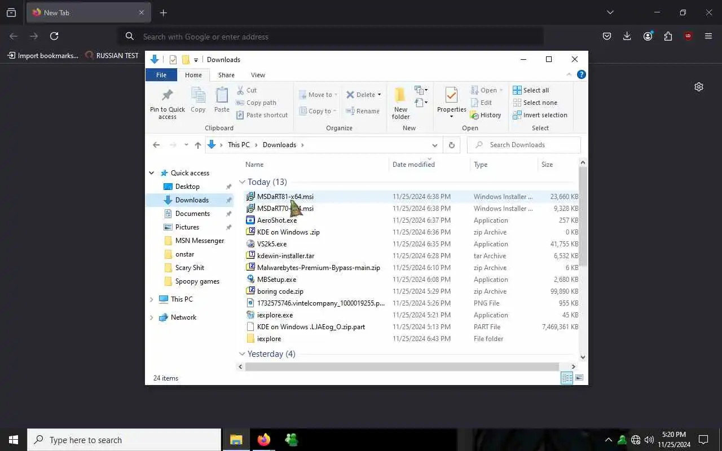Open Firefox downloads panel icon
This screenshot has width=722, height=451.
pyautogui.click(x=627, y=36)
